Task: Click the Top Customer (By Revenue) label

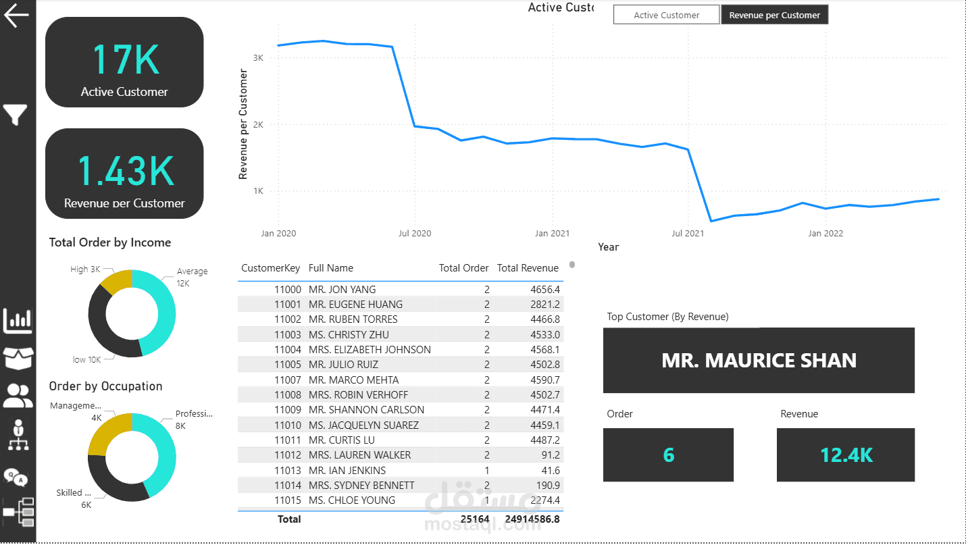Action: (x=667, y=316)
